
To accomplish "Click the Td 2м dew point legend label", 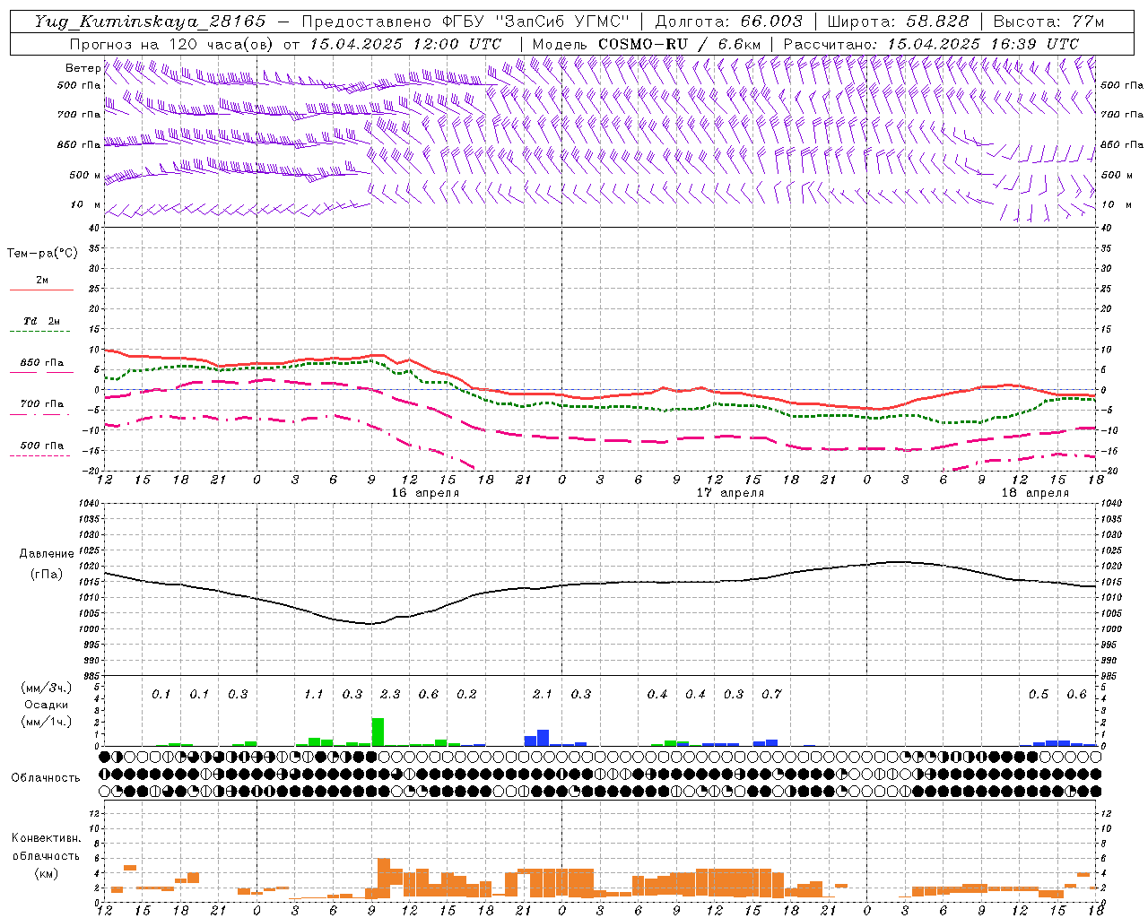I will click(x=41, y=321).
